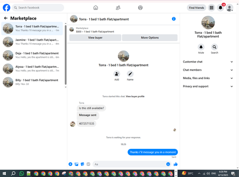Open the Groups tab icon
The height and width of the screenshot is (177, 239).
[140, 8]
